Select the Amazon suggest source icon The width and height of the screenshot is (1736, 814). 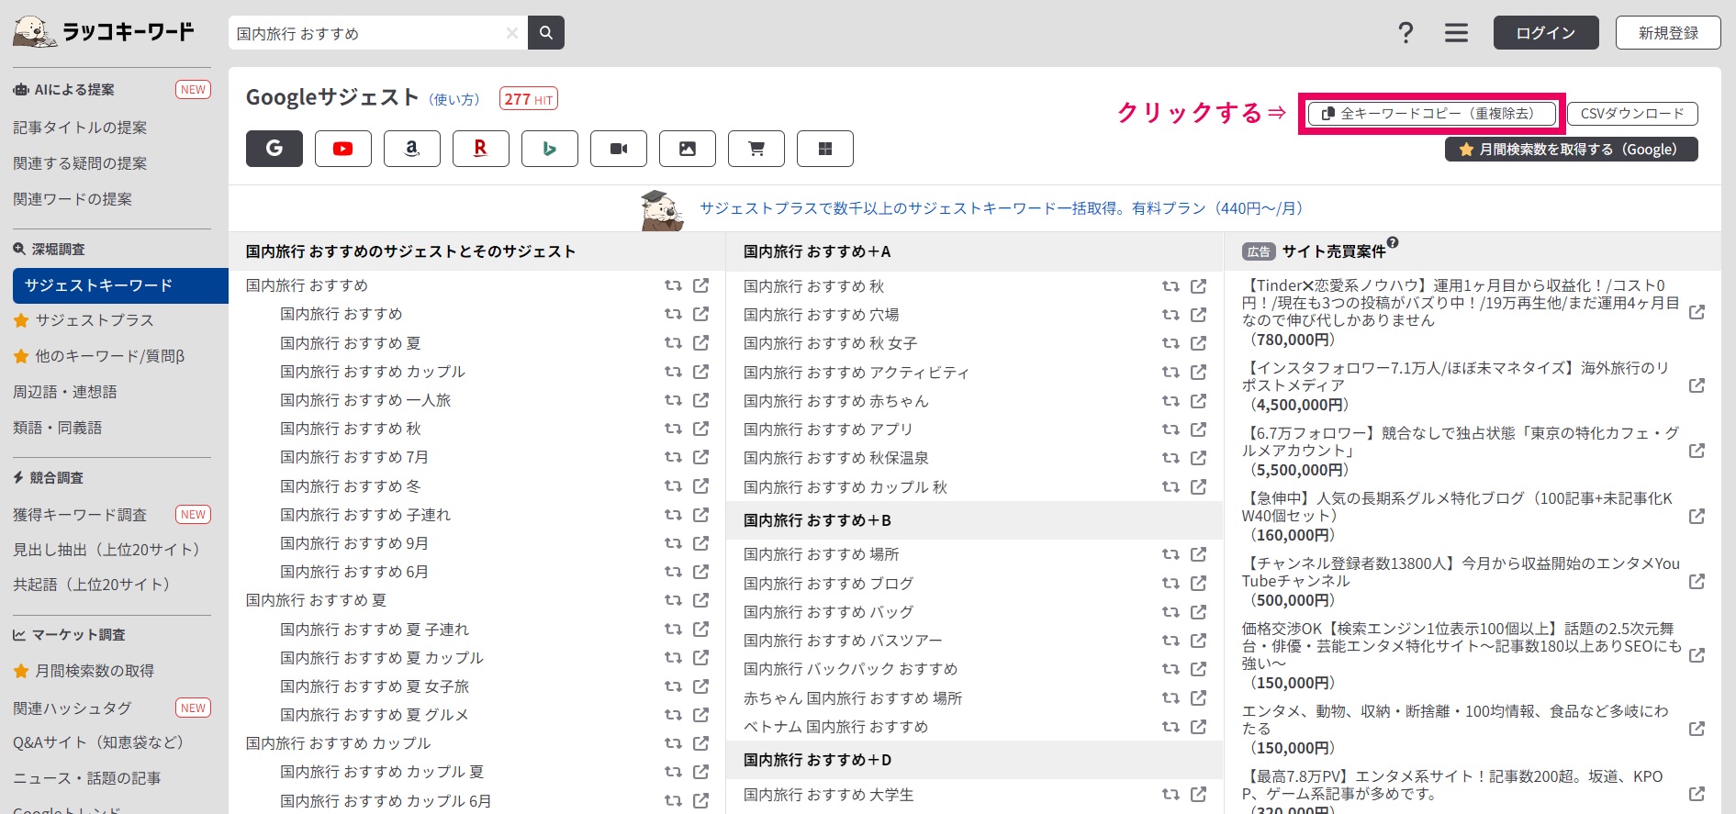pyautogui.click(x=412, y=149)
